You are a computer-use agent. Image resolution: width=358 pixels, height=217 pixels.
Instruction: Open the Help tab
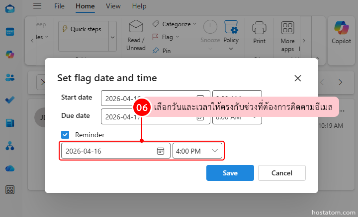pyautogui.click(x=139, y=6)
